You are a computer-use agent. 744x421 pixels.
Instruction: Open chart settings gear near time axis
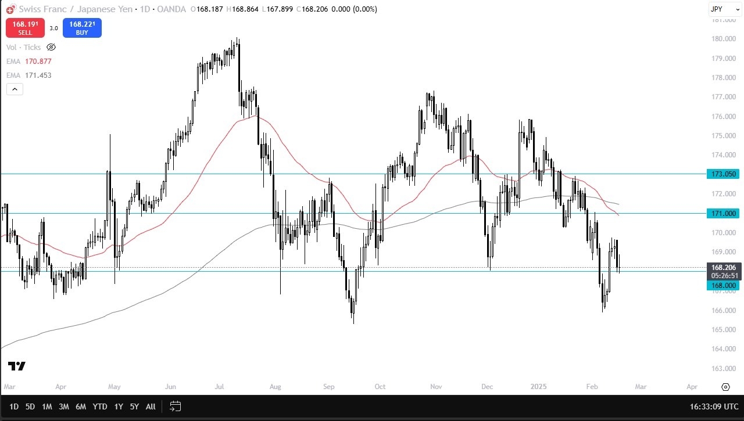(x=725, y=387)
